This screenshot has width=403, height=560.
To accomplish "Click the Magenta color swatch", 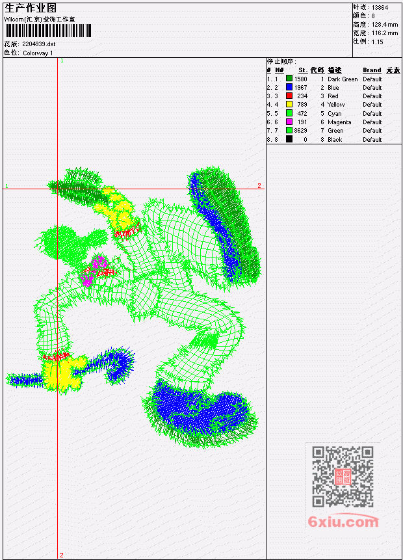I will [289, 122].
